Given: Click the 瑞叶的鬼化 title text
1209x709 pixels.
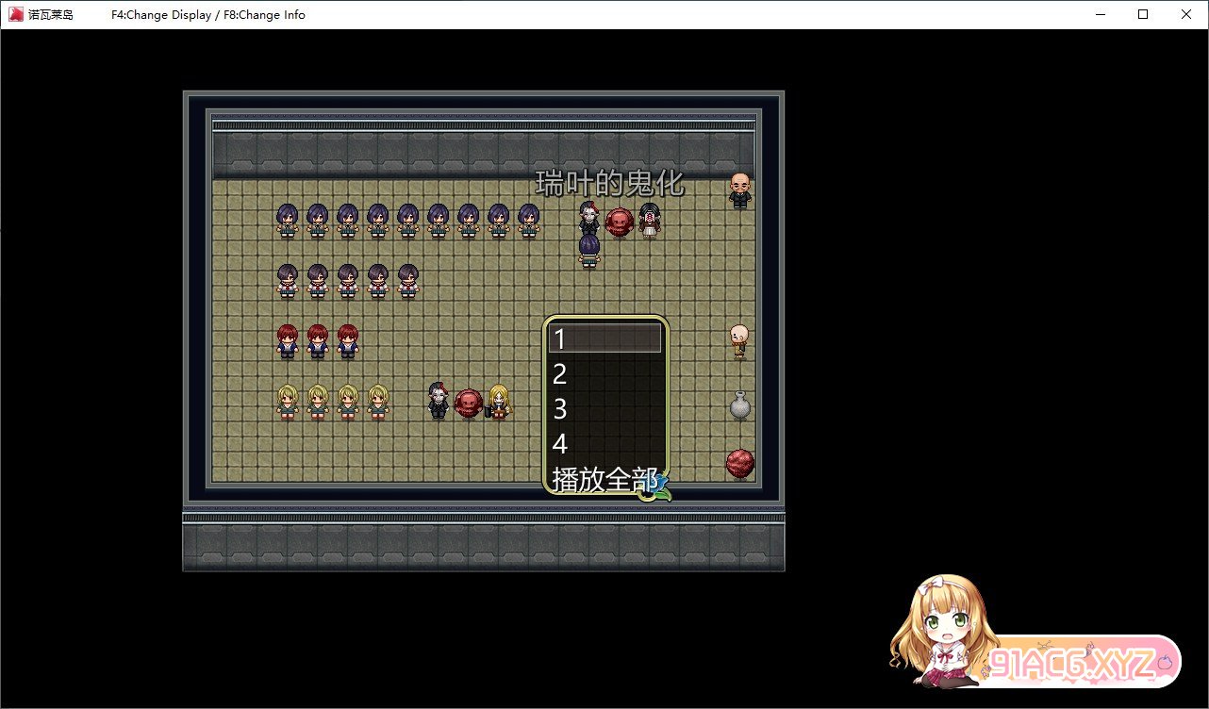Looking at the screenshot, I should pyautogui.click(x=609, y=183).
